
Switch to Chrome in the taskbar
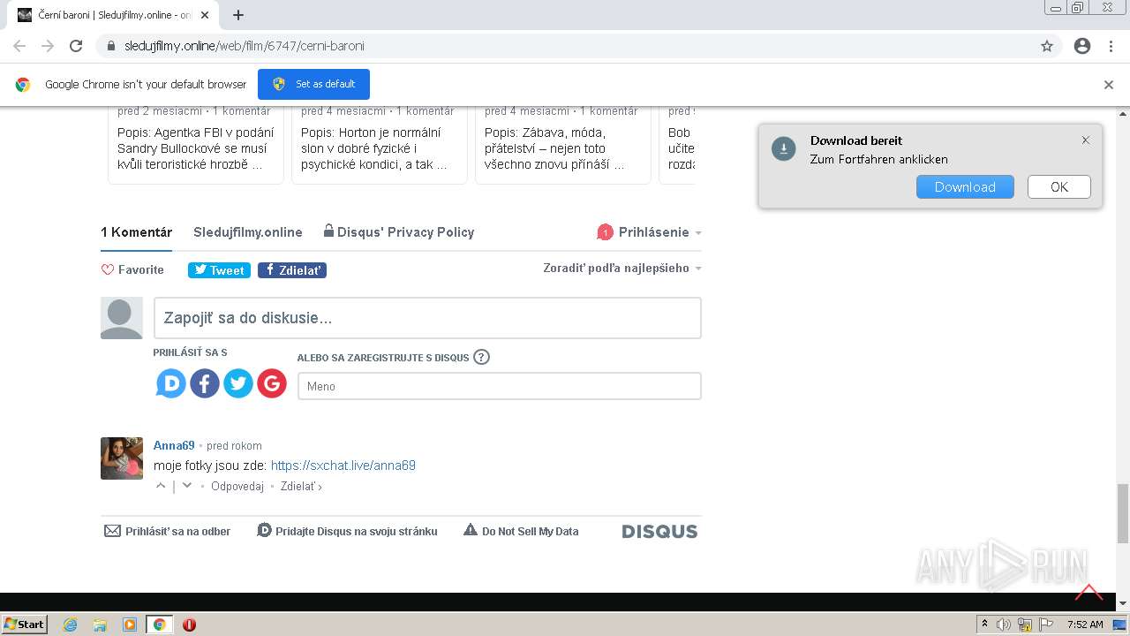pyautogui.click(x=159, y=625)
